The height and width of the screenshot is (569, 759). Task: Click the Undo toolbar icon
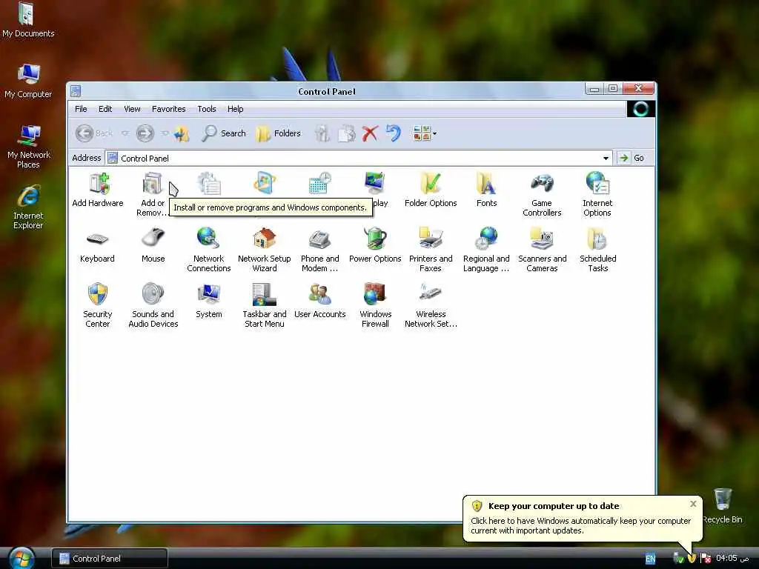(x=394, y=133)
